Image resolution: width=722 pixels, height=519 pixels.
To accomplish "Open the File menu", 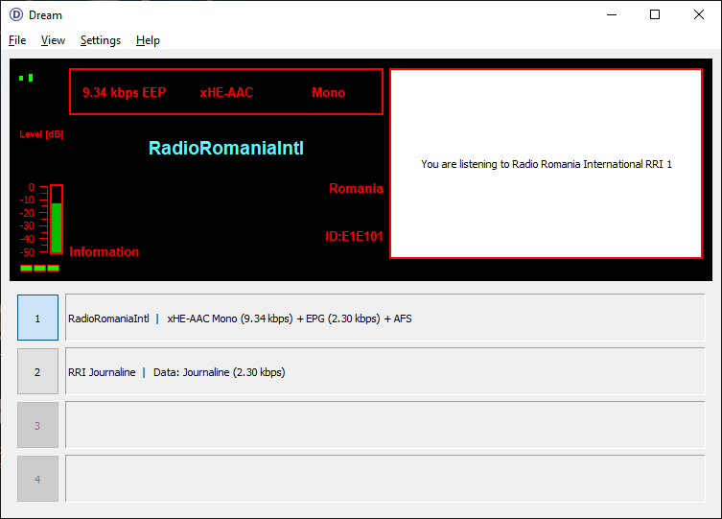I will click(x=17, y=40).
